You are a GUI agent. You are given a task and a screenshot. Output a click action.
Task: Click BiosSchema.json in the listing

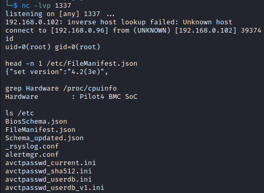pos(36,122)
